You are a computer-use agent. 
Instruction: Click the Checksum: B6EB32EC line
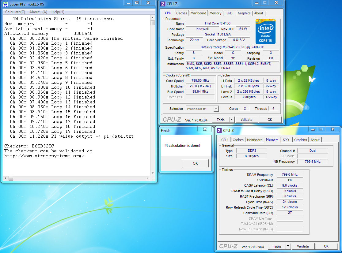point(29,146)
